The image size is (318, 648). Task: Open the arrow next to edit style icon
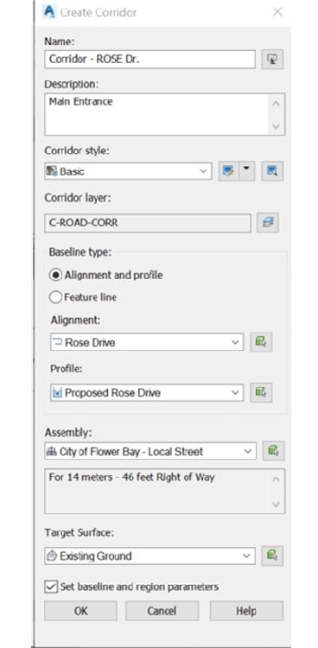click(247, 171)
